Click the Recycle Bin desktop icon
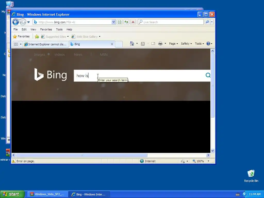Screen dimensions: 264x198 click(251, 176)
